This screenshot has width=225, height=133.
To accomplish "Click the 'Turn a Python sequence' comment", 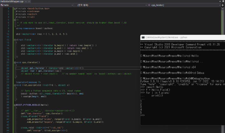I will [51, 91].
